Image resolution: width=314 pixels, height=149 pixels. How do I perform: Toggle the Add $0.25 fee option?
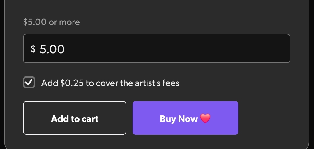pos(29,83)
